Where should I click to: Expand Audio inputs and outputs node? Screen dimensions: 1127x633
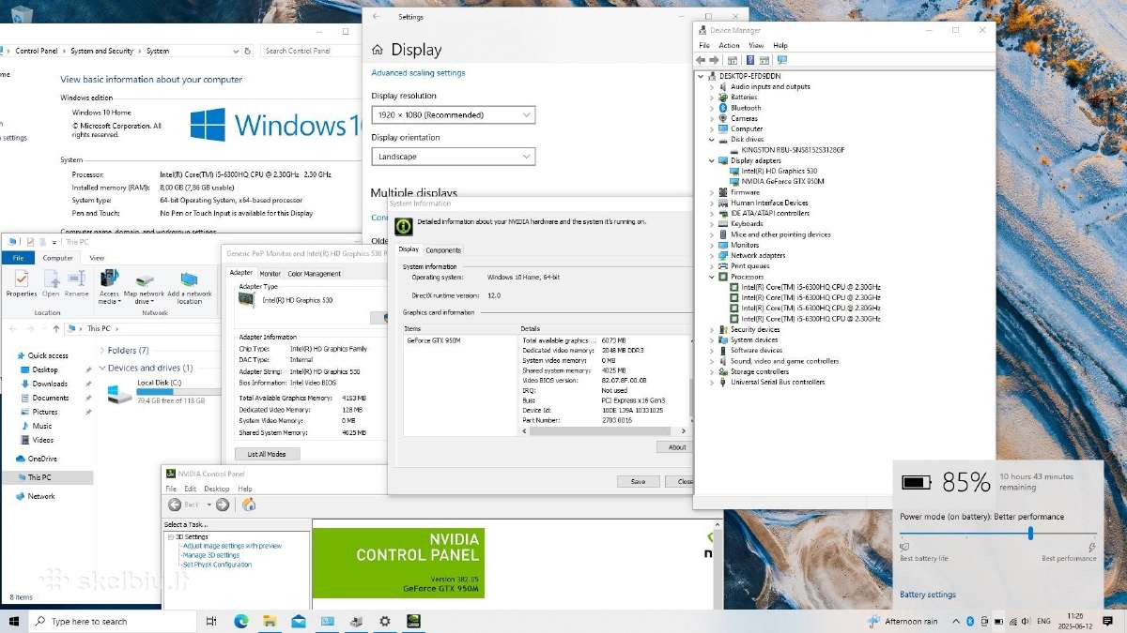712,86
